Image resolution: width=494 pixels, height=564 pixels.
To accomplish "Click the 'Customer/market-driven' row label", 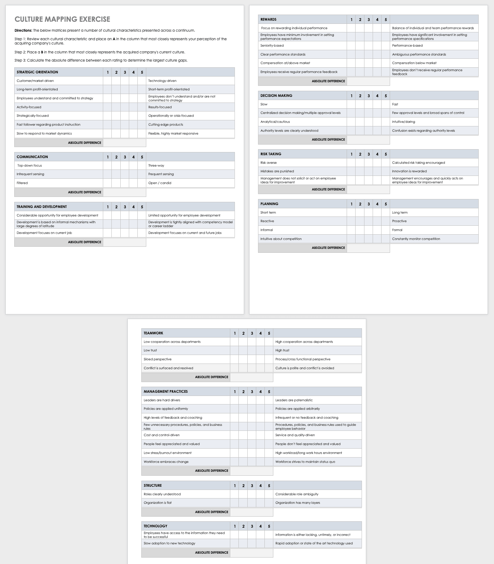I will 35,81.
